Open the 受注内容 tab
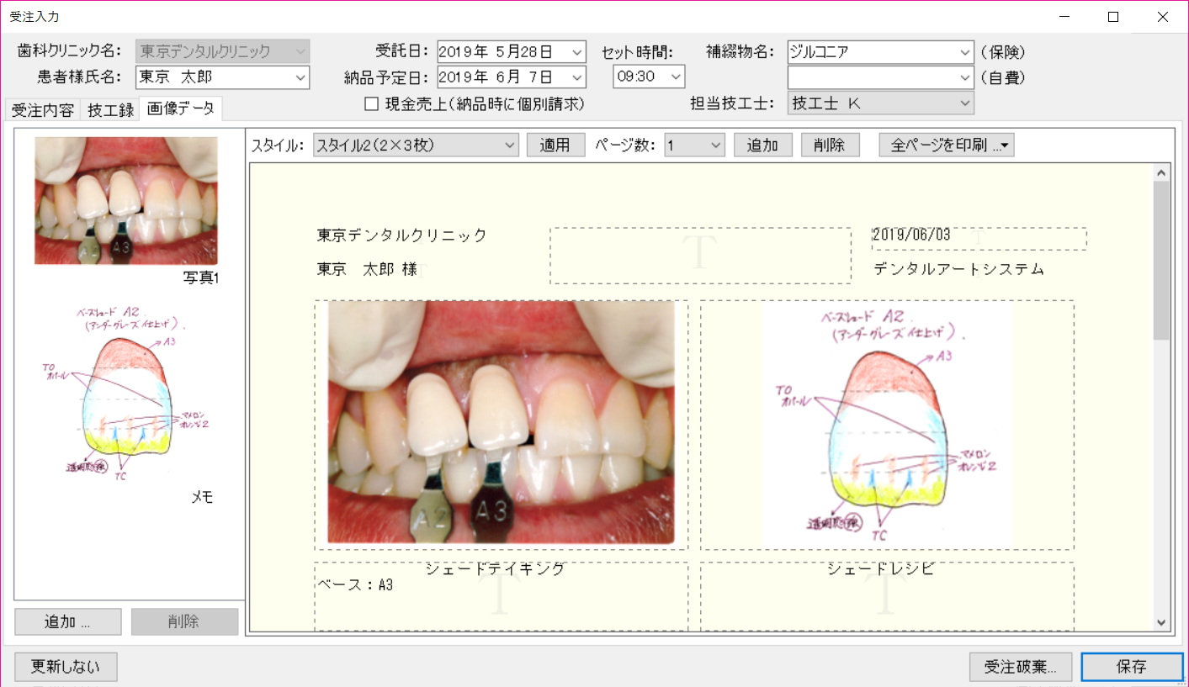The height and width of the screenshot is (687, 1189). pyautogui.click(x=43, y=110)
